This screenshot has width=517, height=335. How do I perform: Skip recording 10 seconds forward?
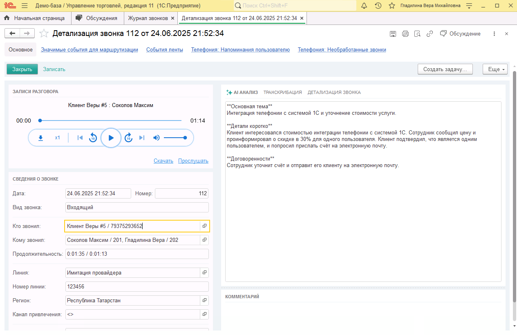click(x=128, y=138)
